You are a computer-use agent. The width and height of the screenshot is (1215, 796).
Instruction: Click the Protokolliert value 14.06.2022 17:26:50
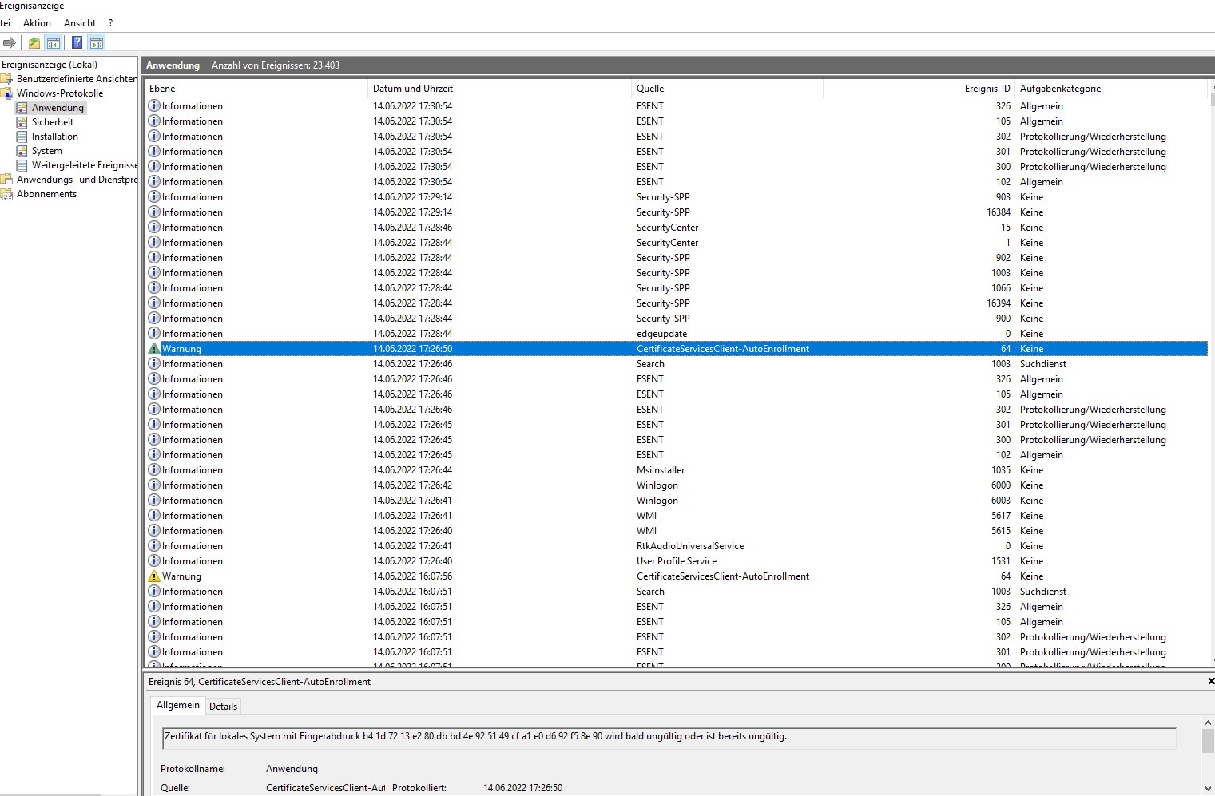(522, 788)
